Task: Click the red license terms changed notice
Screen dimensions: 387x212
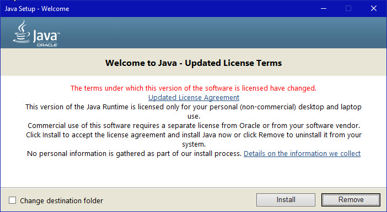Action: click(193, 88)
